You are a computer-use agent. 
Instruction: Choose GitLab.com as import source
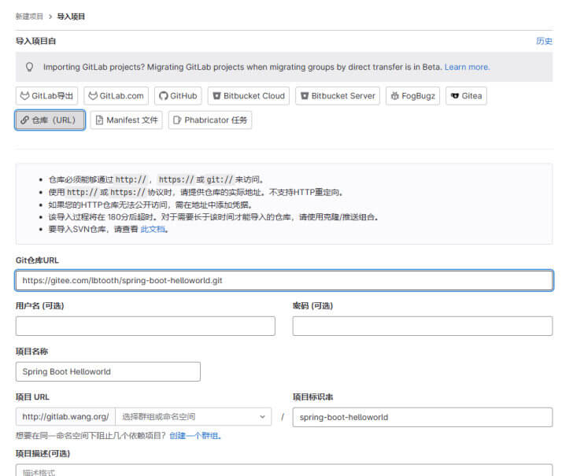point(116,96)
